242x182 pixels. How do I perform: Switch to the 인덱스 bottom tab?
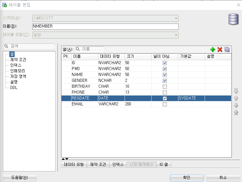[118, 165]
